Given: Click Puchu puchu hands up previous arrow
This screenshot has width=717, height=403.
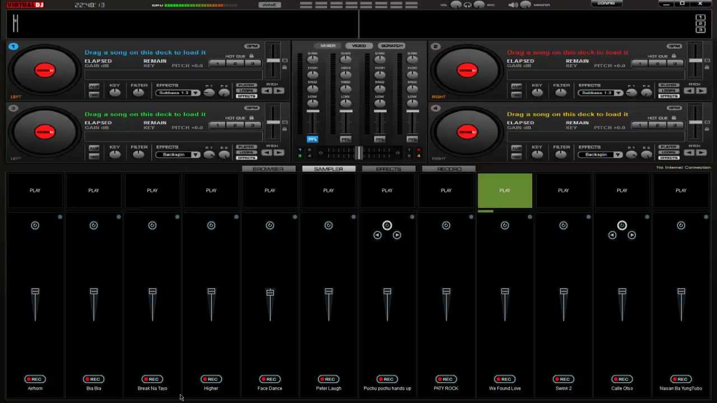Looking at the screenshot, I should [378, 235].
